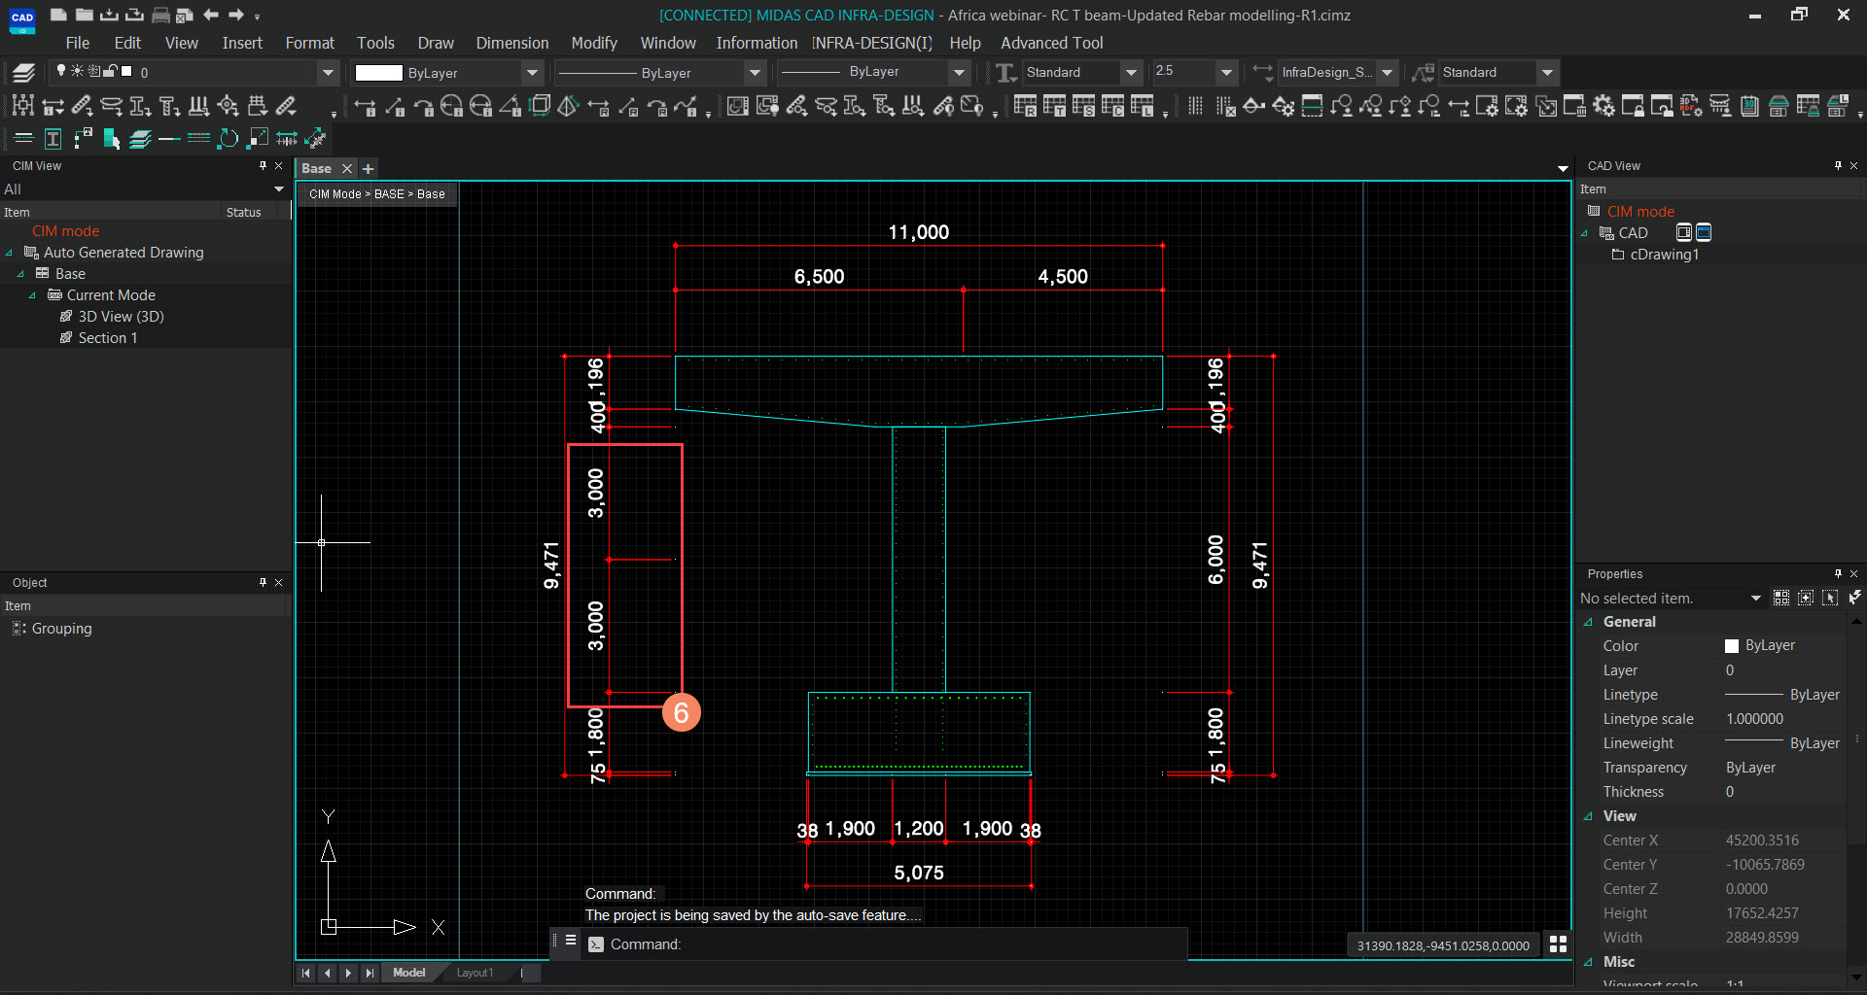1867x995 pixels.
Task: Pin the CIM View panel
Action: 263,166
